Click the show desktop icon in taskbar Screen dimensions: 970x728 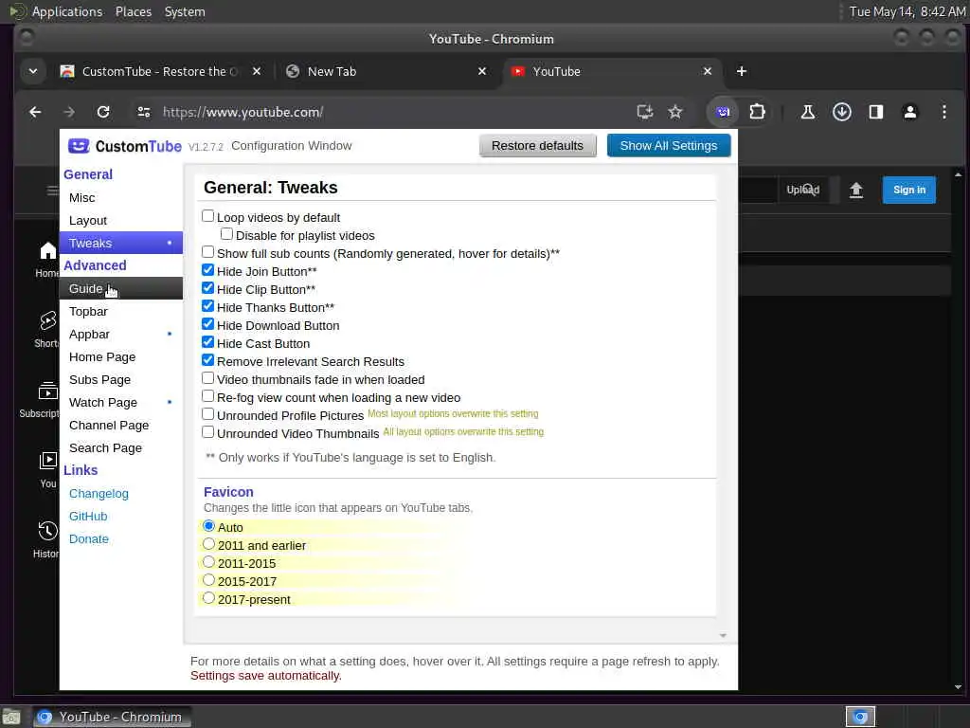[11, 717]
